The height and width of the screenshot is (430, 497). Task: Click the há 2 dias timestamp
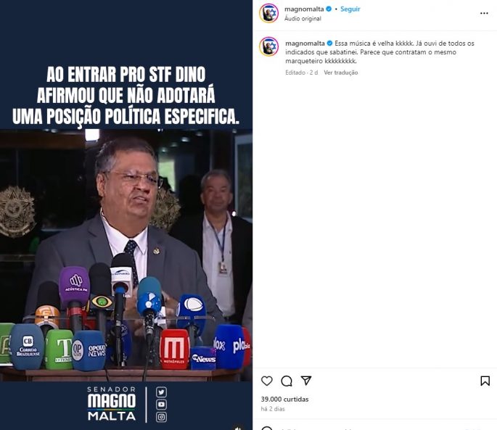[273, 409]
